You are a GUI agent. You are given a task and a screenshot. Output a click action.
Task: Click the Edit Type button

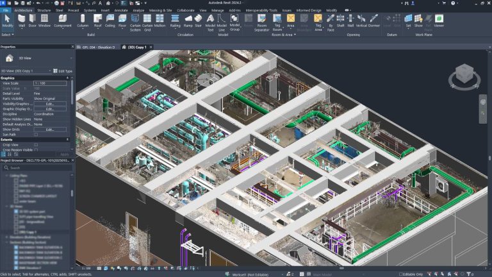(x=63, y=71)
